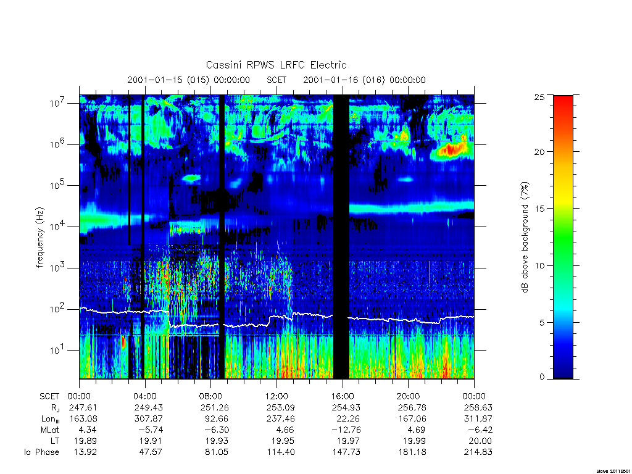Click the MLat value 4.34

(88, 430)
